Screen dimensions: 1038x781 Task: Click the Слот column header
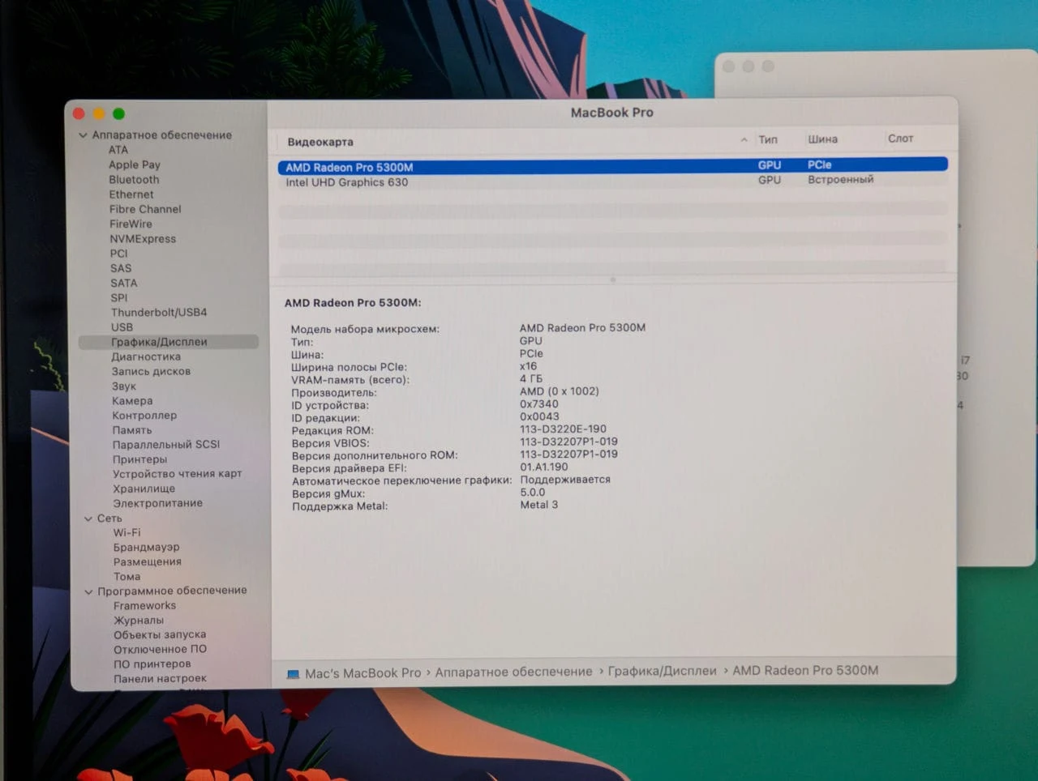[900, 139]
